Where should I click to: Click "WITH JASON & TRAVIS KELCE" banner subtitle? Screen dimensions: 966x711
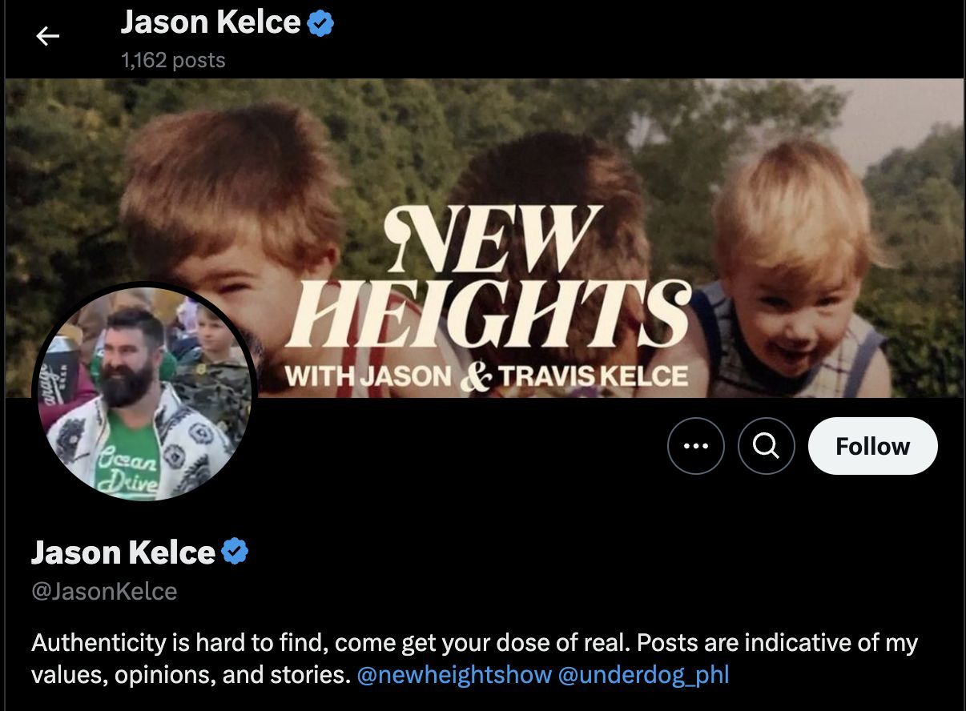pos(486,376)
